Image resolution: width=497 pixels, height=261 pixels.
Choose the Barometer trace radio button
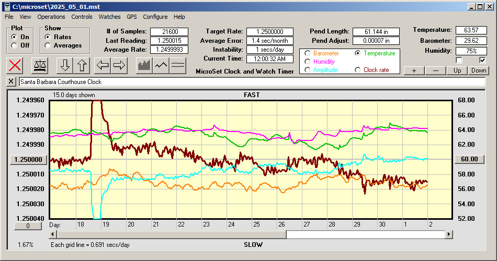tap(308, 53)
